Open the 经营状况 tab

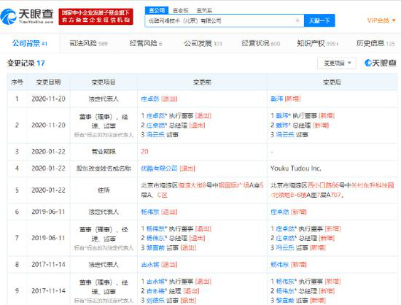[260, 43]
